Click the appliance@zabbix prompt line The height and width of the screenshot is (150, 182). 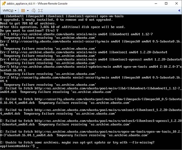click(19, 146)
